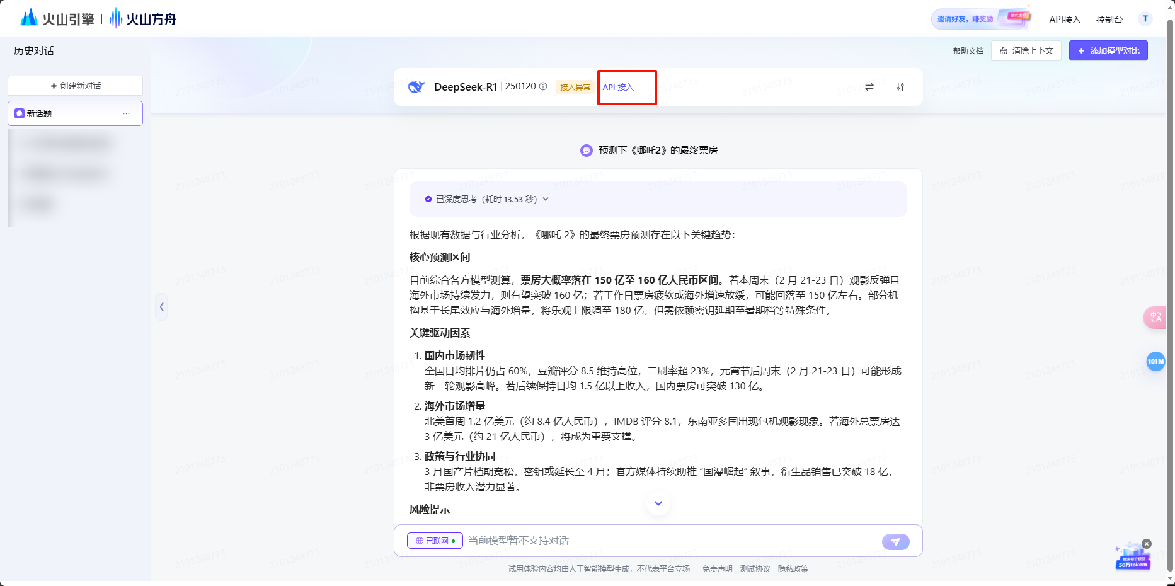This screenshot has width=1175, height=586.
Task: Click the 风险提示 heading
Action: coord(430,509)
